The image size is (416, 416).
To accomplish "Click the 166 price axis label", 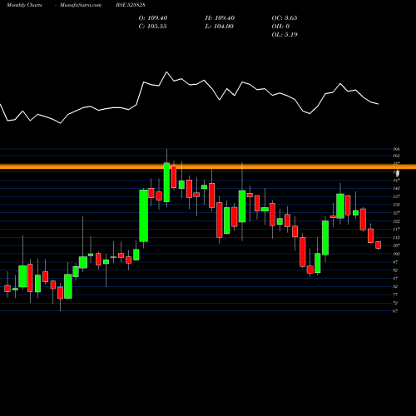I will tap(396, 149).
